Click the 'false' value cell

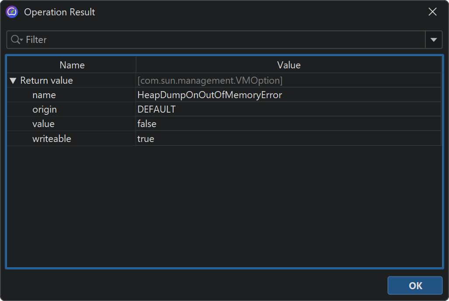147,124
